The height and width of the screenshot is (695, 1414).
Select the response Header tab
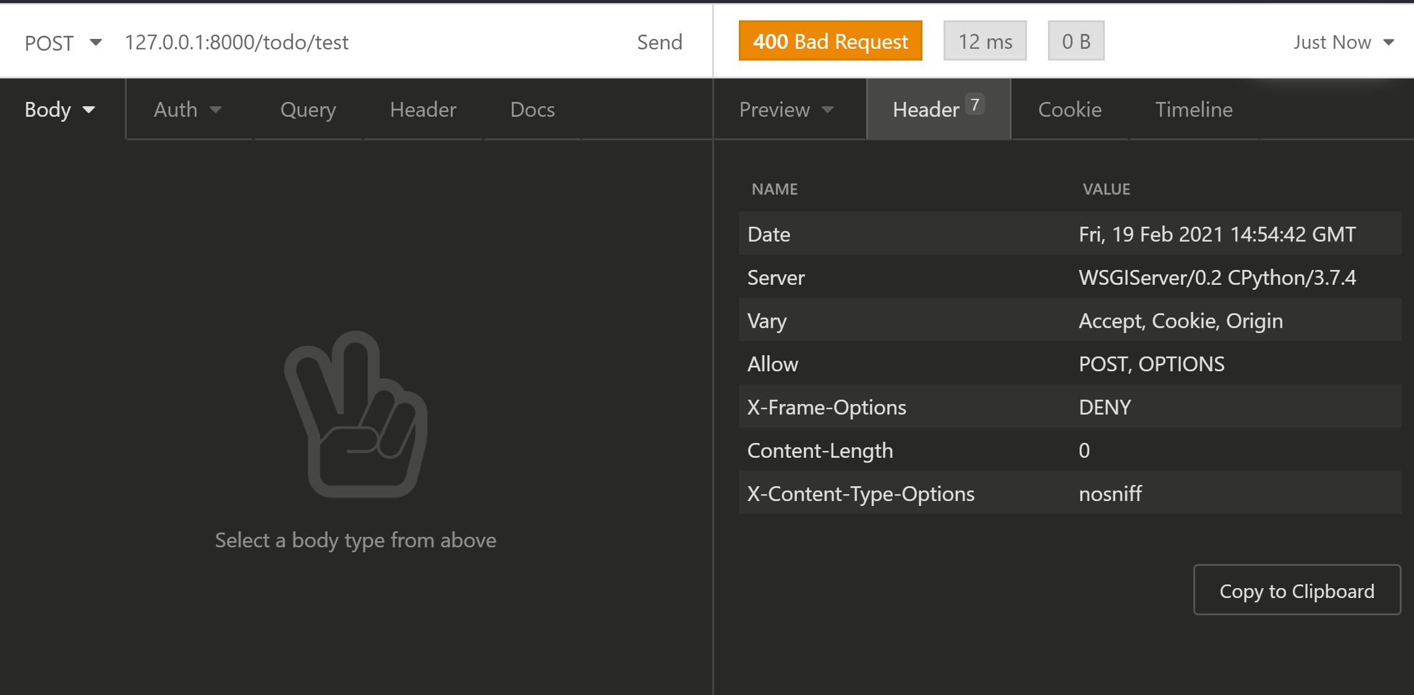(x=937, y=110)
